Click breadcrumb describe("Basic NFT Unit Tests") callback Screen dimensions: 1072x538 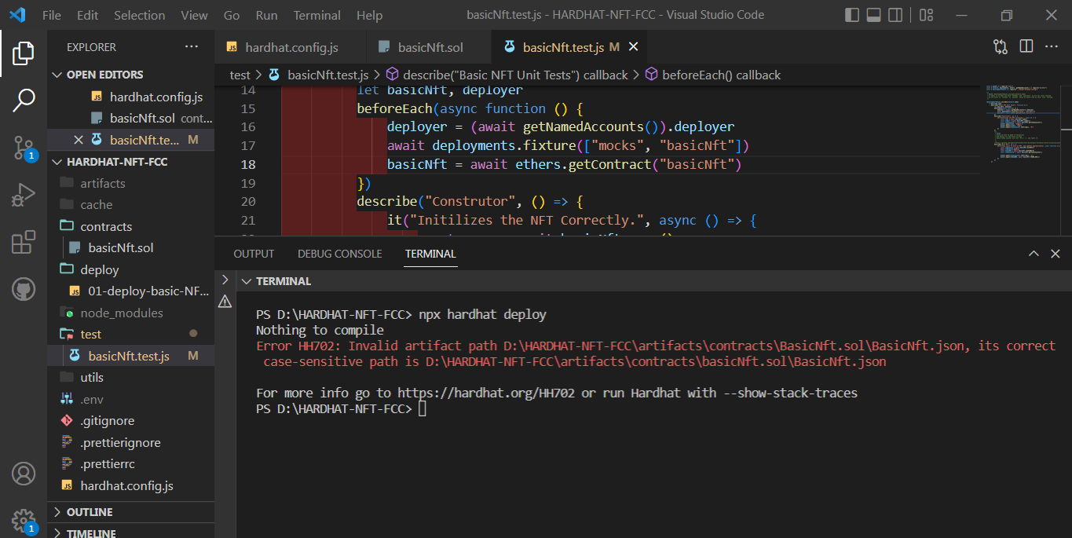point(507,75)
